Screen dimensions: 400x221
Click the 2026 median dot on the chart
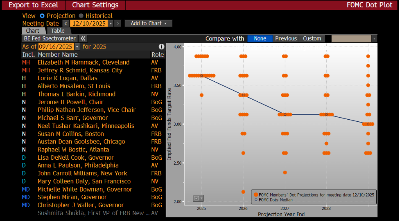[243, 95]
